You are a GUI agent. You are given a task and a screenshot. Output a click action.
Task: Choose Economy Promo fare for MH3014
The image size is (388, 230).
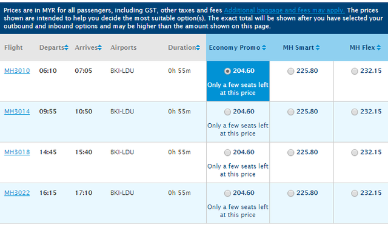pyautogui.click(x=227, y=112)
